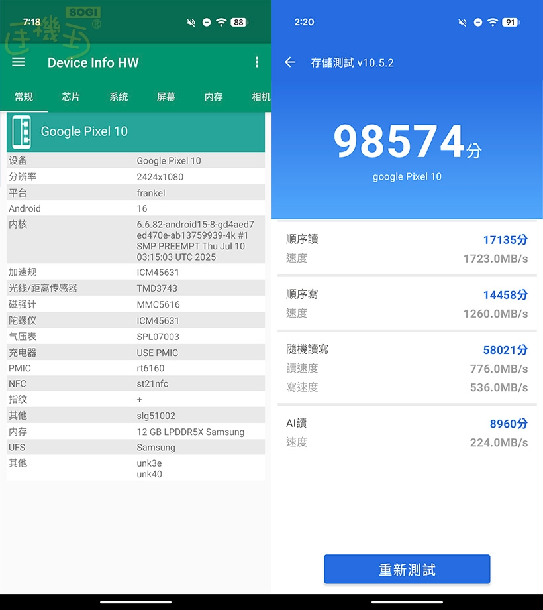Tap the 776.0MB/s random read speed
543x610 pixels.
coord(499,369)
